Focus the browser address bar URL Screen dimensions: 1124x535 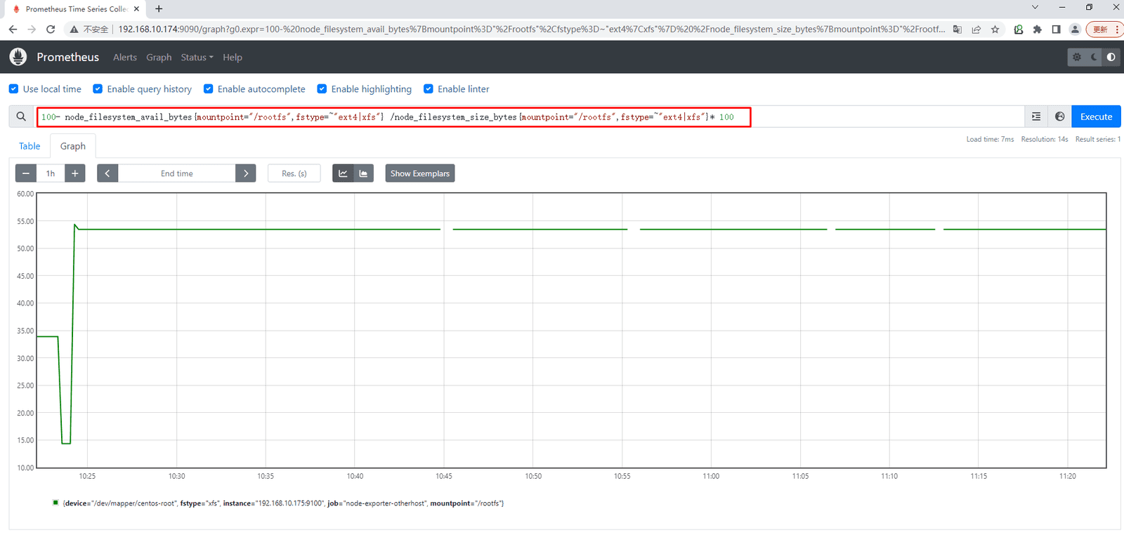point(532,29)
